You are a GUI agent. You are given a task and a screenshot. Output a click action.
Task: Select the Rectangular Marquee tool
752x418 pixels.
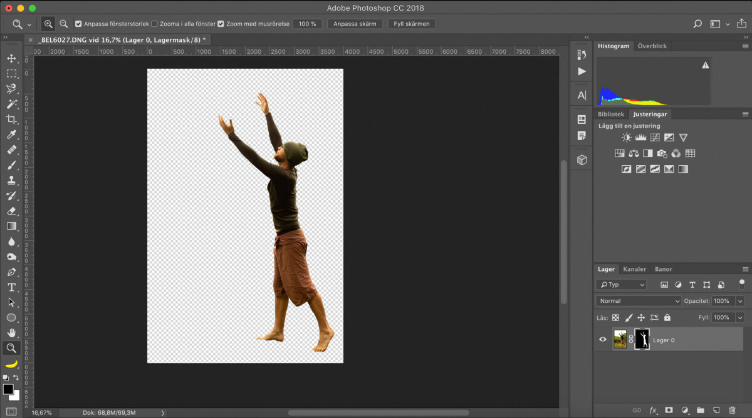point(11,73)
